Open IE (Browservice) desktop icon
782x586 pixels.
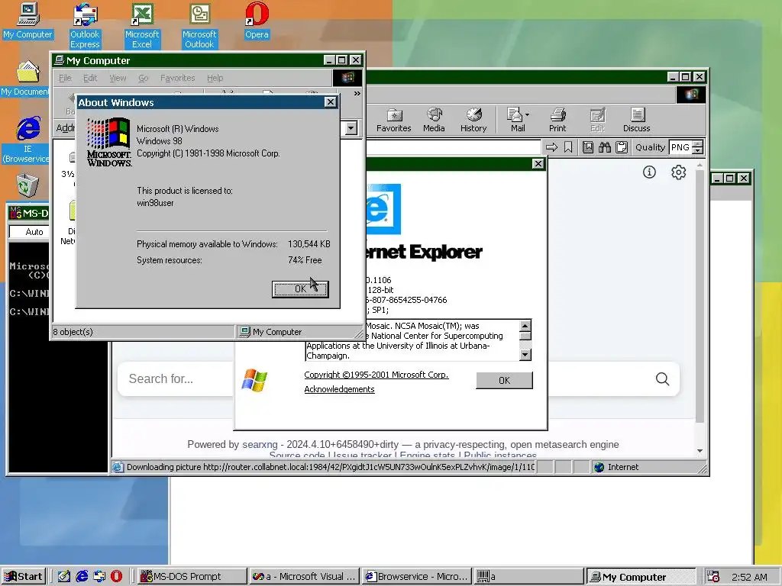[x=27, y=140]
